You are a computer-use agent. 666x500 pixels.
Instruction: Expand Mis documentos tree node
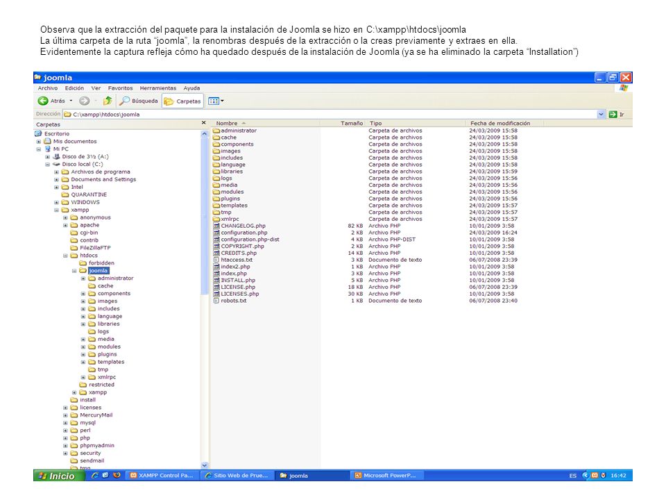tap(39, 142)
